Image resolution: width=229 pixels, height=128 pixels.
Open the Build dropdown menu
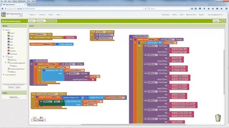51,15
